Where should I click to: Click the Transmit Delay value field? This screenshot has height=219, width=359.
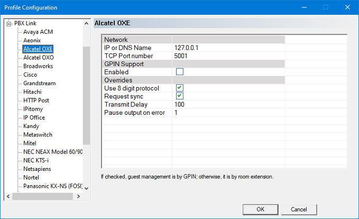tap(227, 105)
